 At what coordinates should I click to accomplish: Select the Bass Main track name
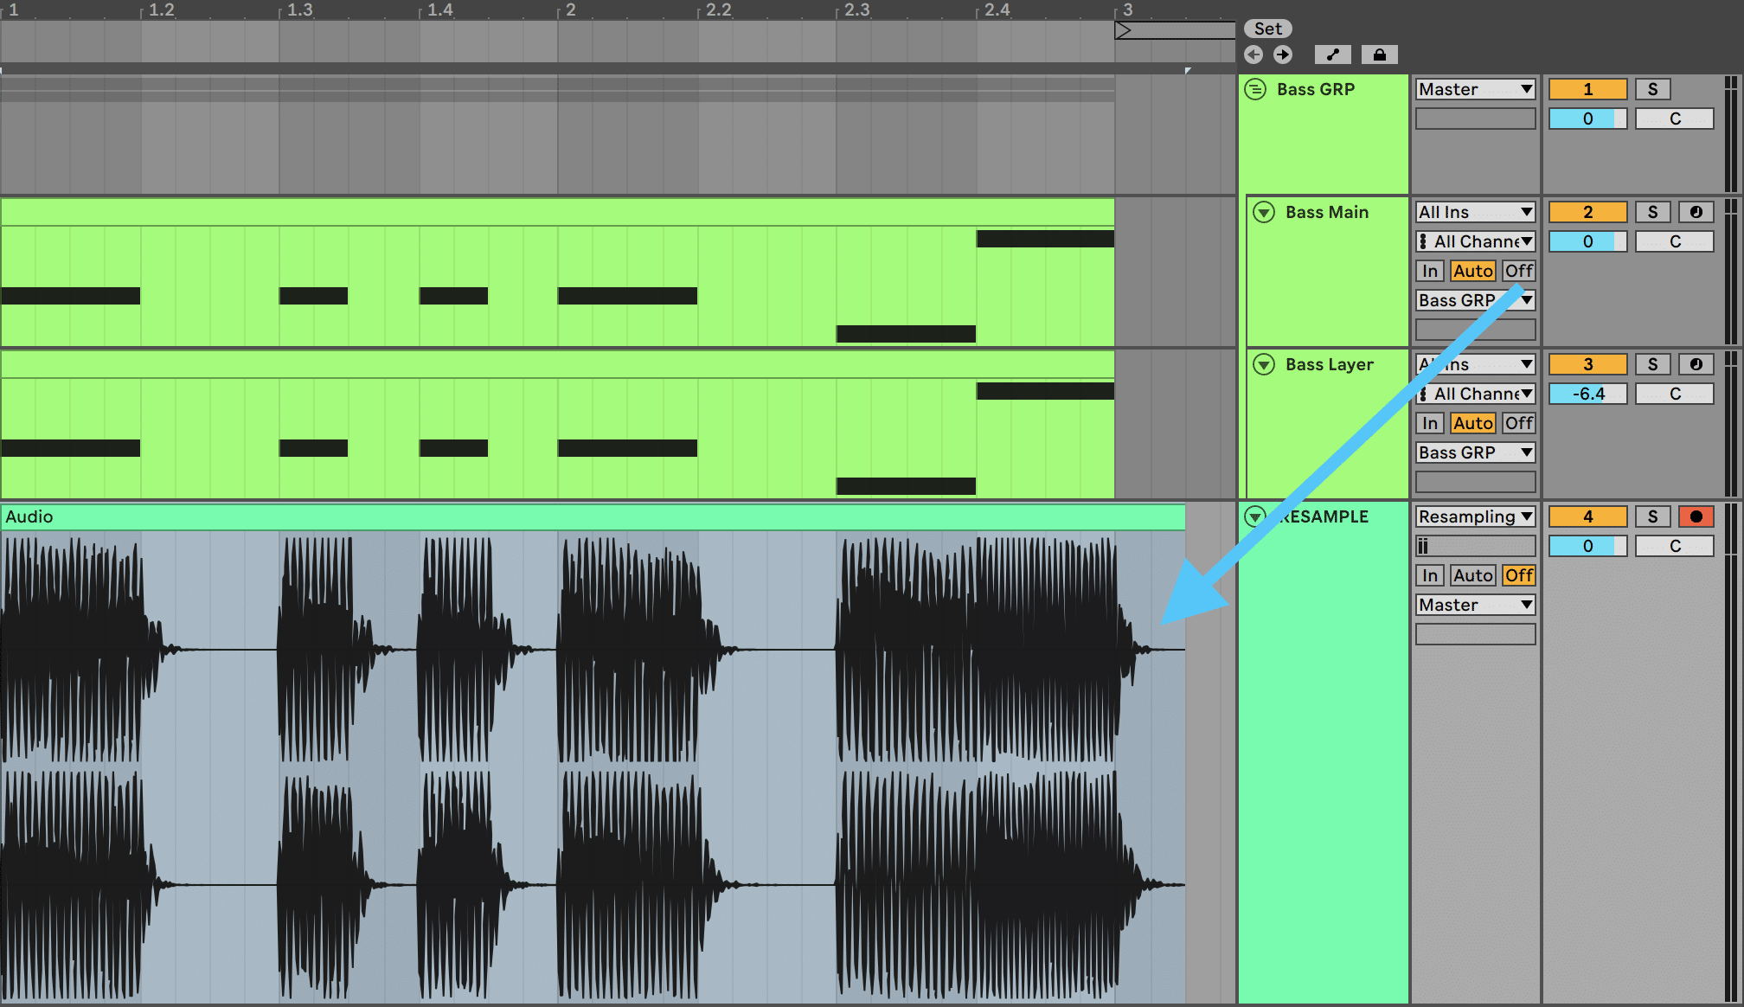tap(1327, 212)
